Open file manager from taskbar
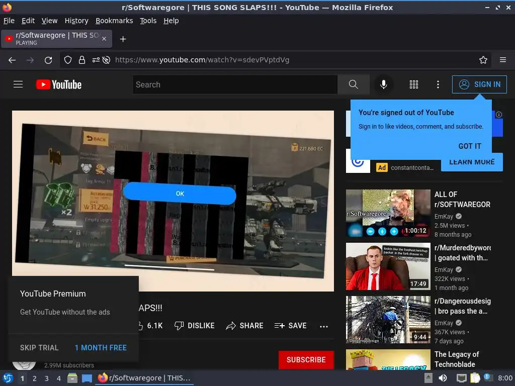This screenshot has width=515, height=386. tap(72, 378)
